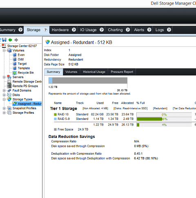Select the Storage Center 62107 label

point(22,46)
